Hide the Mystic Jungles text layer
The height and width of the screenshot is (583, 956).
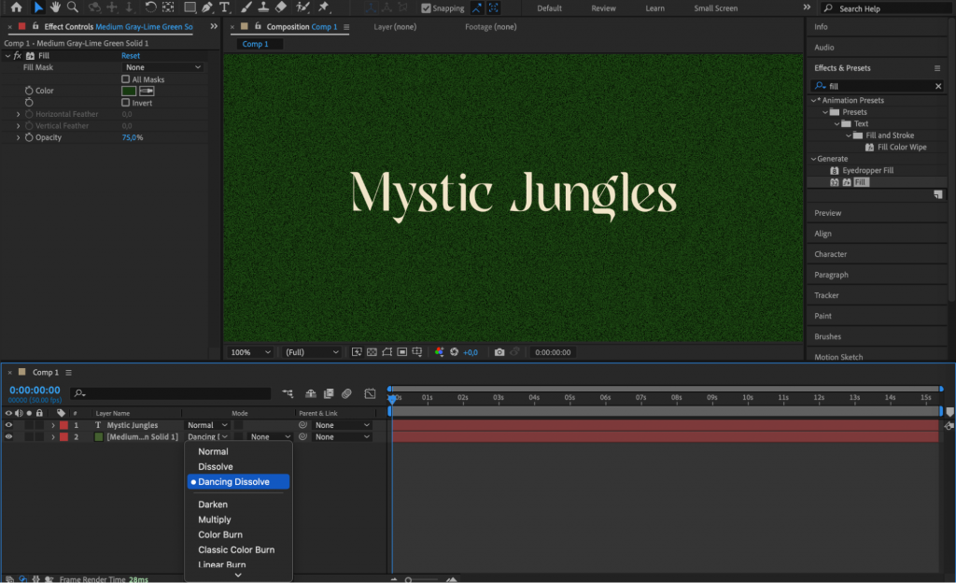coord(7,425)
